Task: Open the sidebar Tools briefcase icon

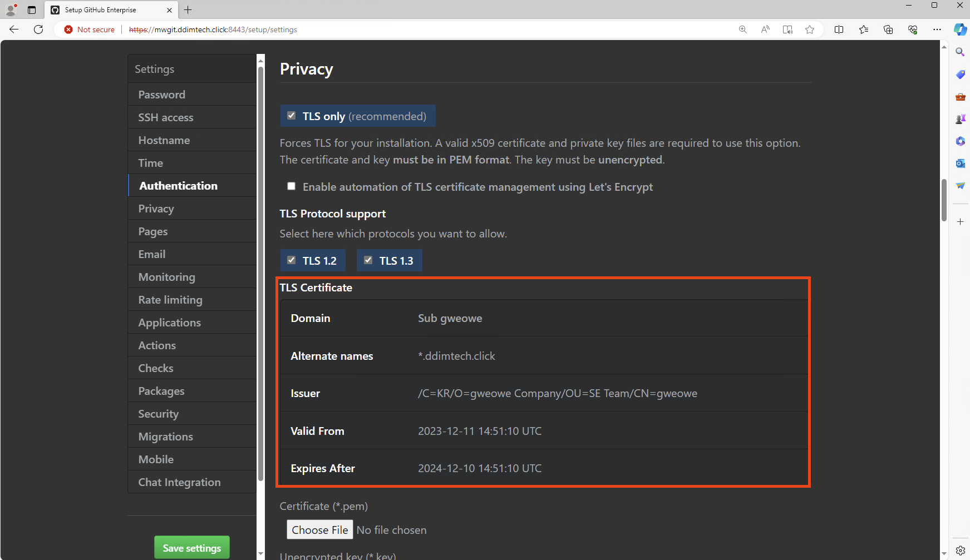Action: [960, 96]
